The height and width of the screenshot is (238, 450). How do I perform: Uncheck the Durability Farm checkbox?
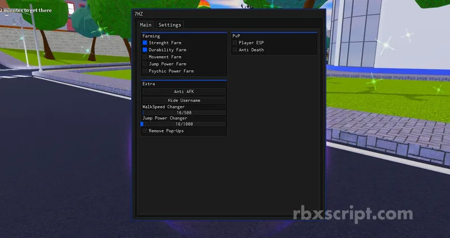click(145, 50)
